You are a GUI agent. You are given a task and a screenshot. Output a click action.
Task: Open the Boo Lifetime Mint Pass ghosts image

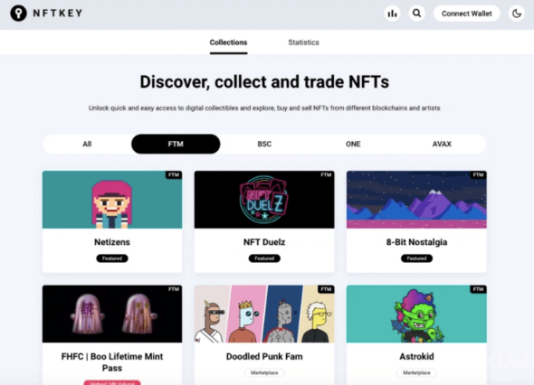[x=112, y=314]
